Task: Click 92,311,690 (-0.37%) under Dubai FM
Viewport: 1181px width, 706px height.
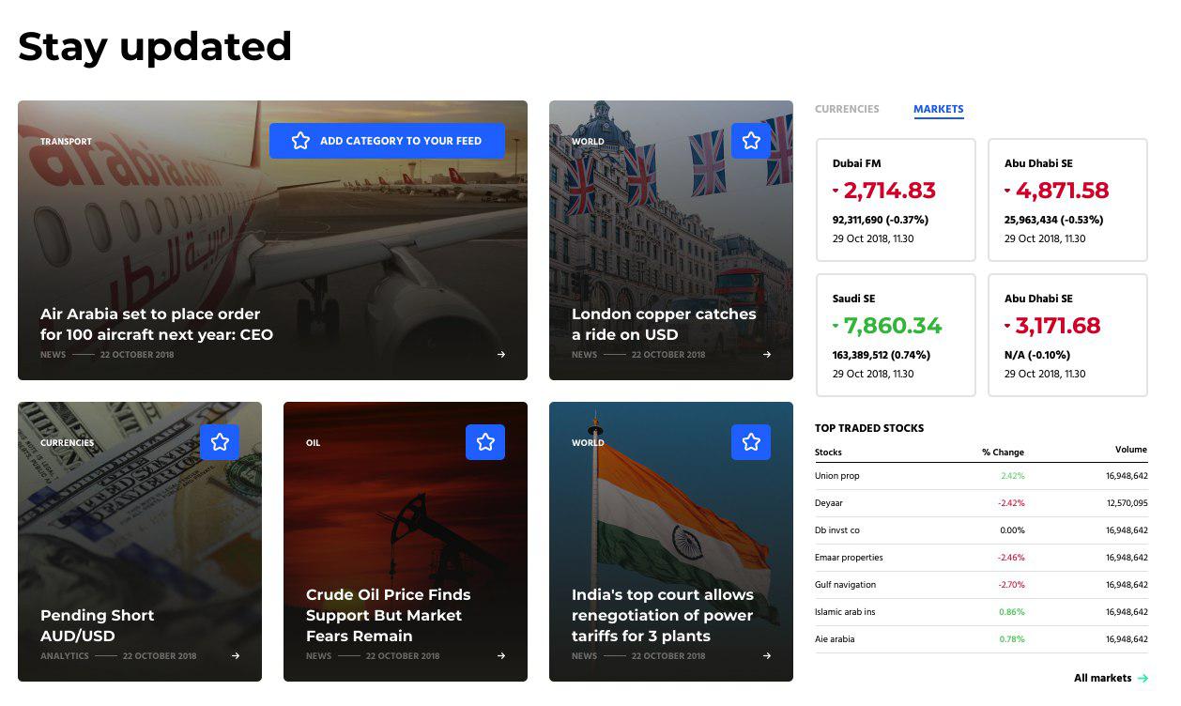Action: point(881,220)
